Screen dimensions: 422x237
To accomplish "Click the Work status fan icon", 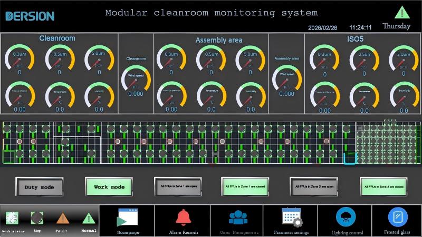I will click(x=12, y=218).
